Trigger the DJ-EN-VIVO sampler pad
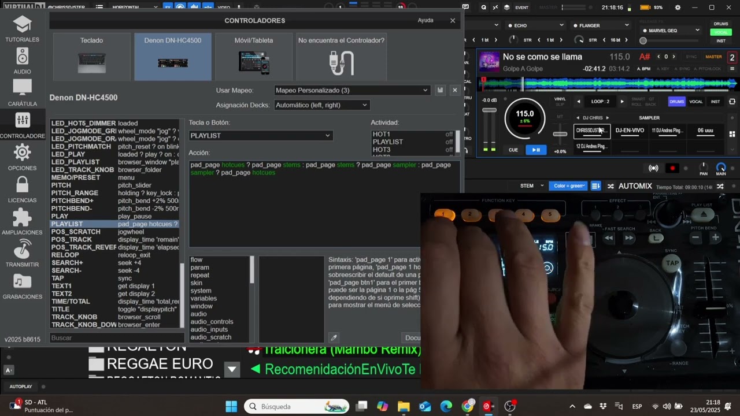Viewport: 740px width, 416px height. click(x=630, y=131)
